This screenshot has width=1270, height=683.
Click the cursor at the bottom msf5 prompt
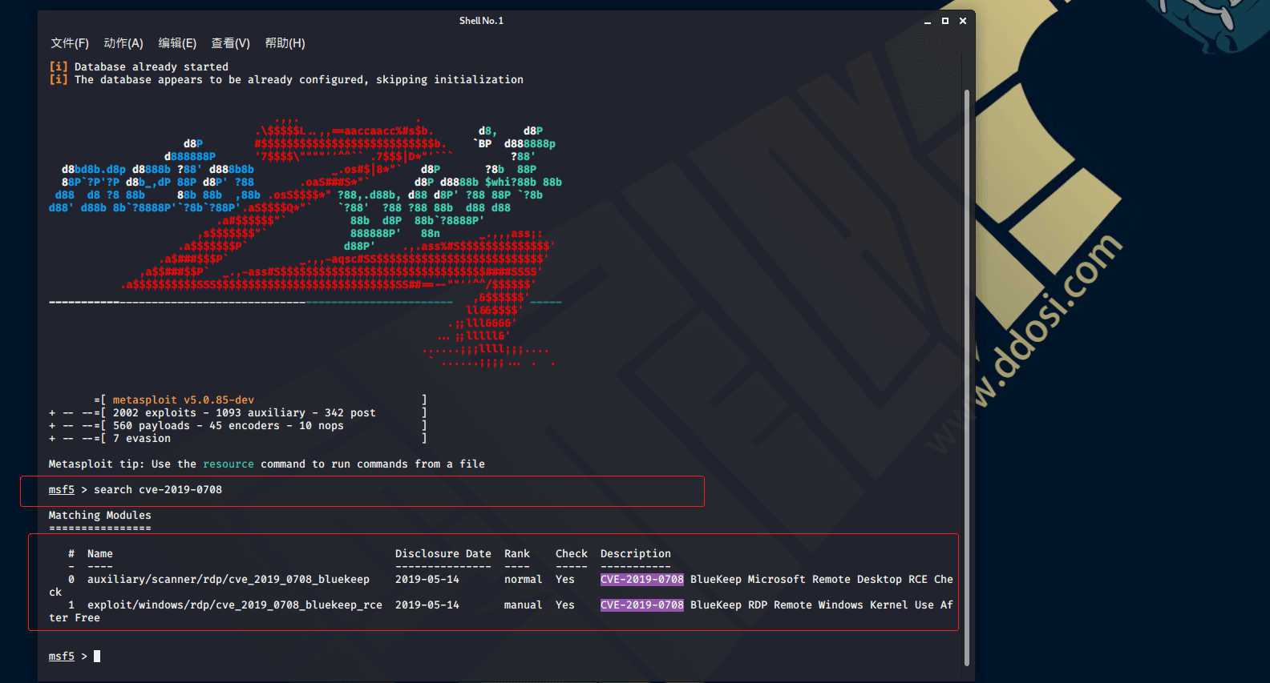97,657
